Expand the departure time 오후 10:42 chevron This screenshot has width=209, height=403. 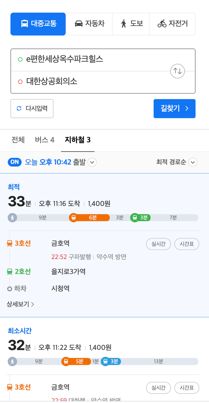(92, 162)
